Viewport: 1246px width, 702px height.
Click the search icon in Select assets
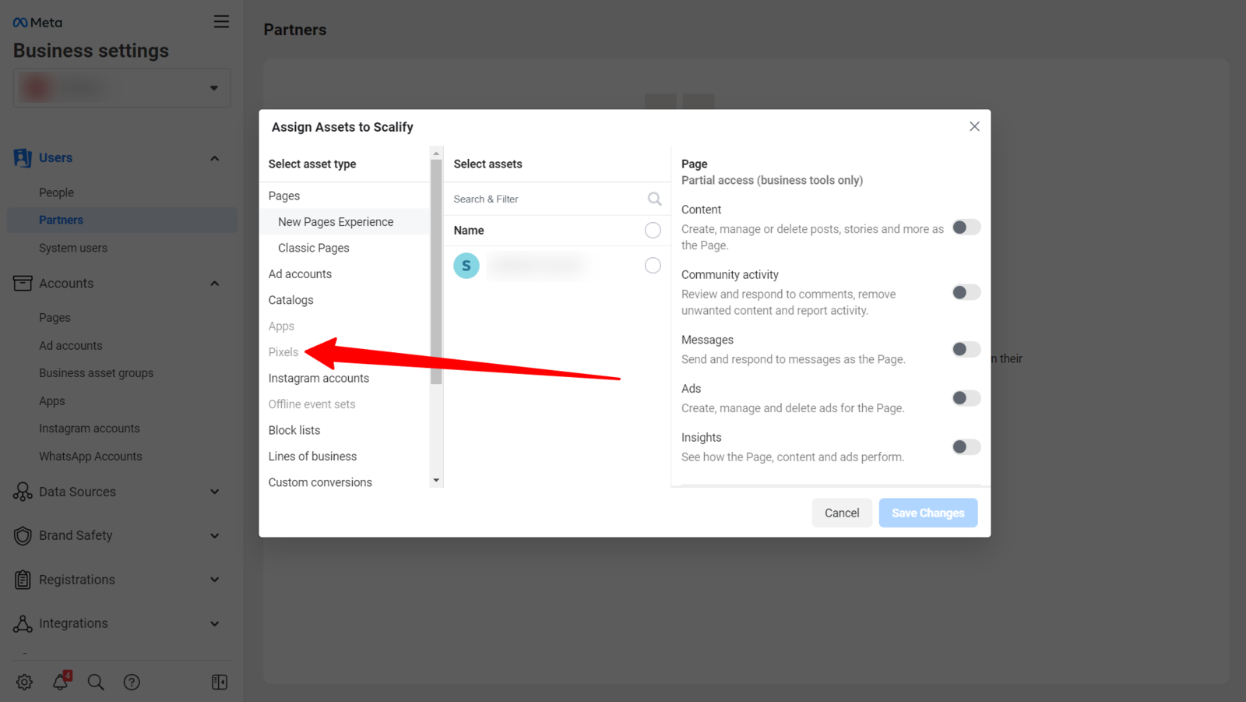[654, 199]
